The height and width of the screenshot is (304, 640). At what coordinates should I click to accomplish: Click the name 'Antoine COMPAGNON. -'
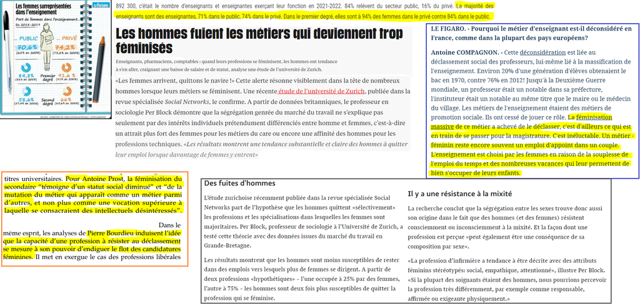(x=467, y=52)
